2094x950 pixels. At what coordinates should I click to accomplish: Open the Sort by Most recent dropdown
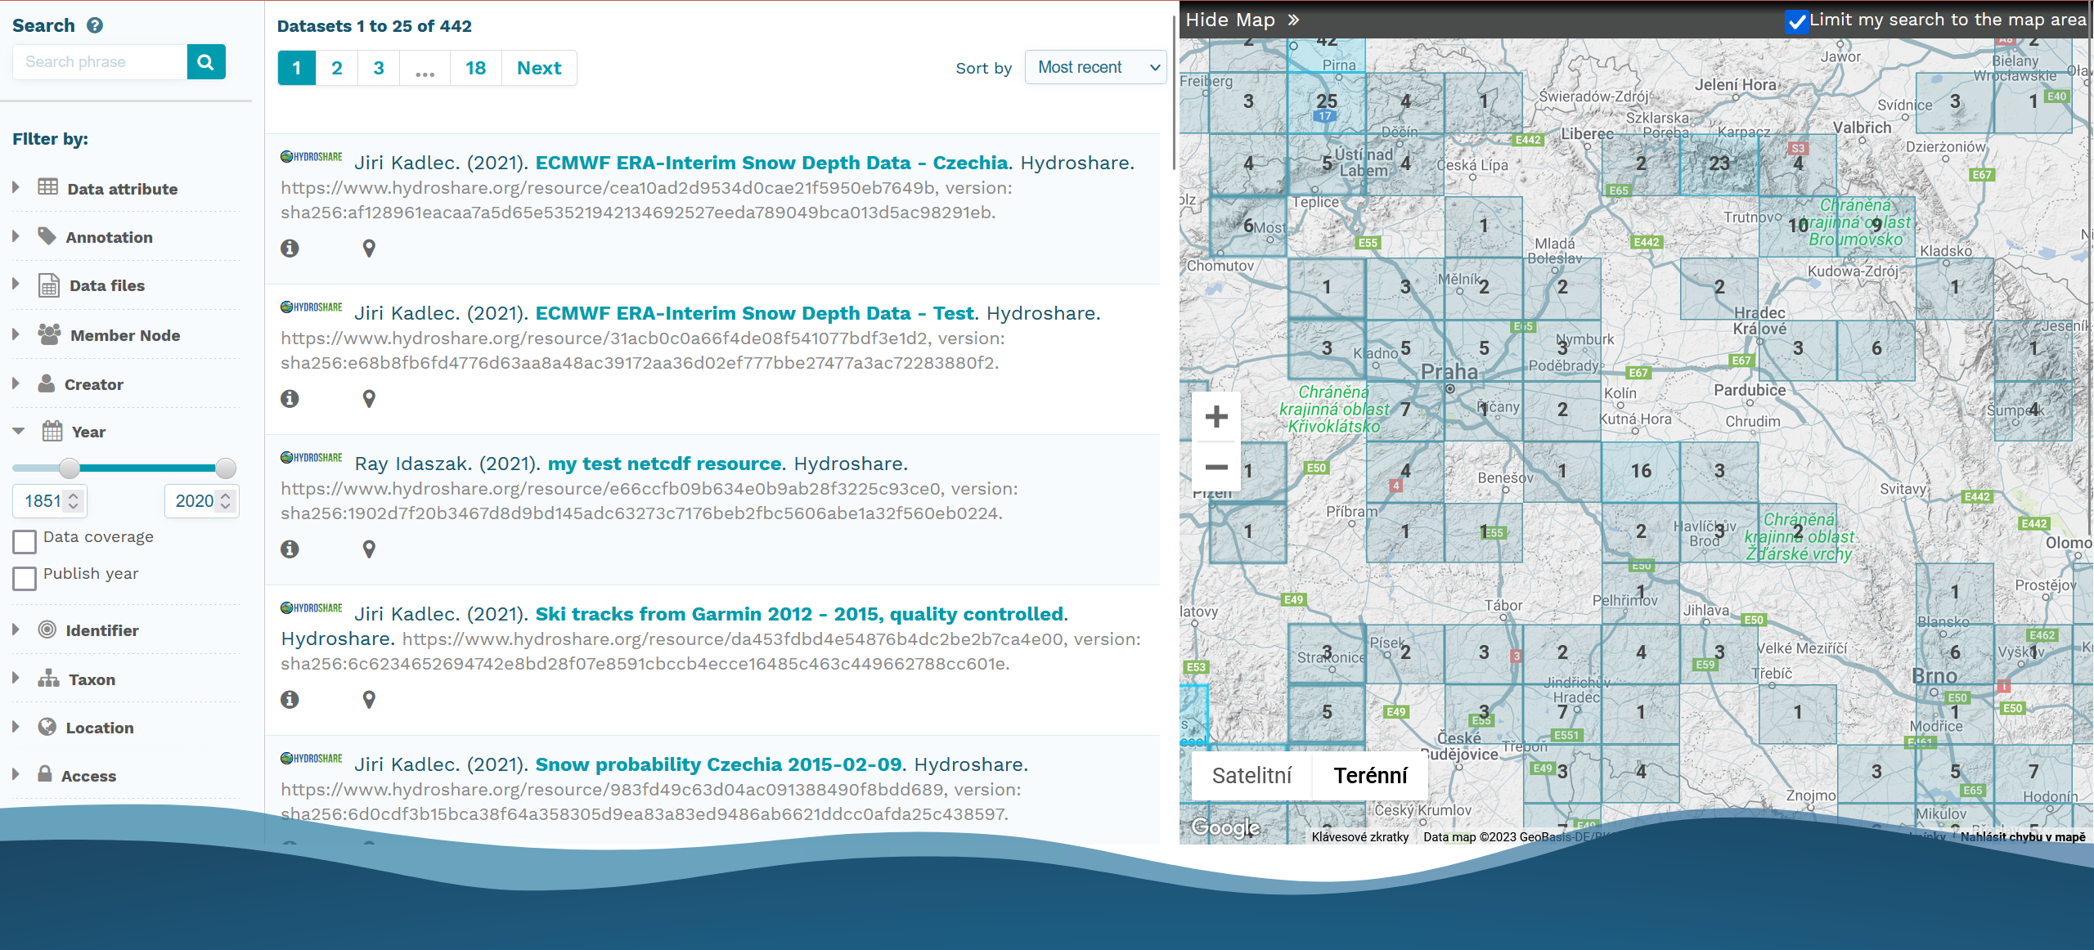coord(1096,67)
